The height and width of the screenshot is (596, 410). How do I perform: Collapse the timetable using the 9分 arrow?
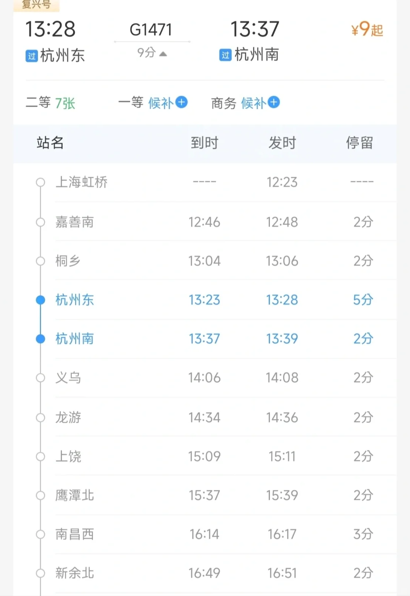click(163, 54)
